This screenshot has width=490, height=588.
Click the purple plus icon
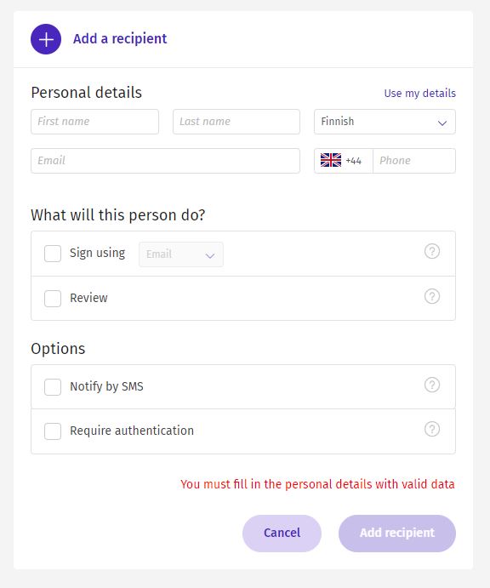[x=46, y=39]
